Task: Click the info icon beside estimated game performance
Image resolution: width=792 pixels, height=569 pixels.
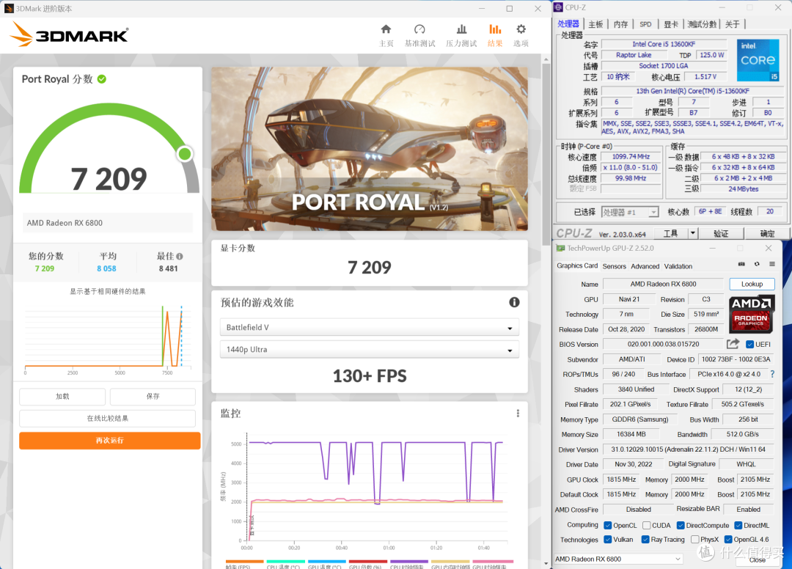Action: 514,302
